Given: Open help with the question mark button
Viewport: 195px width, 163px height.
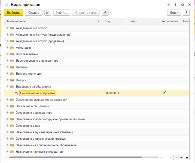Looking at the screenshot, I should pos(186,13).
